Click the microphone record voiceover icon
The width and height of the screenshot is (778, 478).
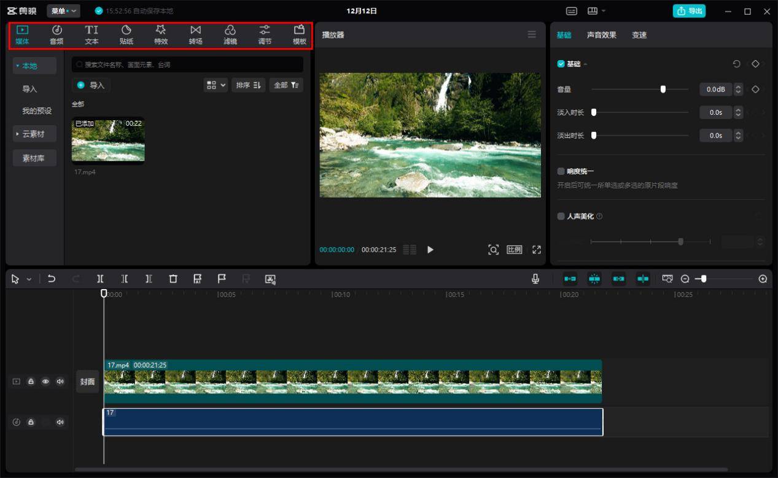535,279
